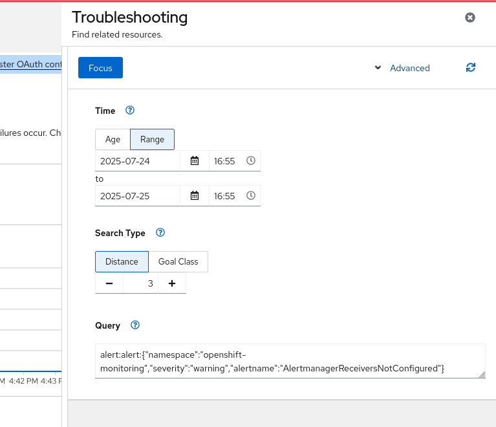Open the end date calendar picker
The width and height of the screenshot is (496, 427).
pos(195,195)
